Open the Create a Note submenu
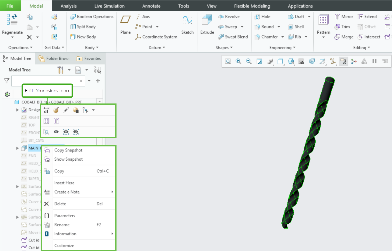Viewport: 392px width, 251px height. (79, 192)
